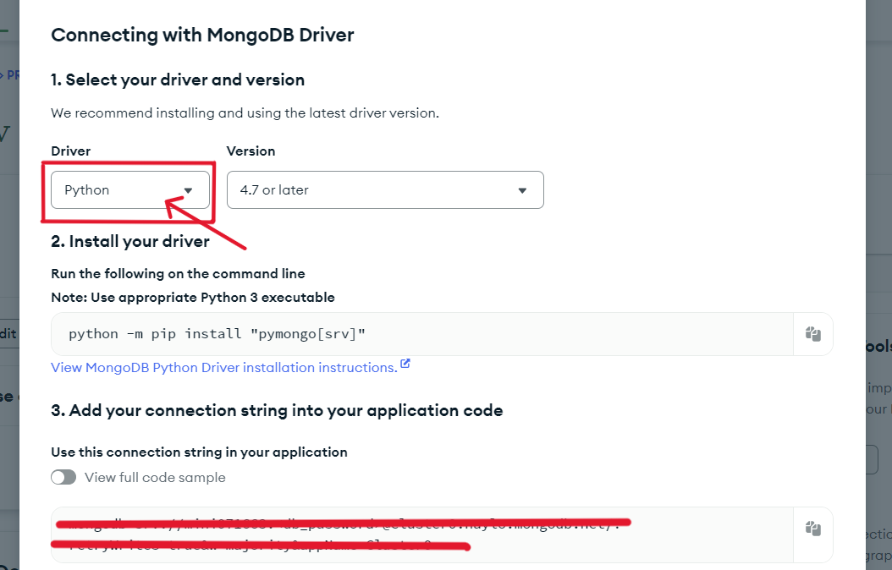Click the external link icon after installation instructions

tap(405, 364)
